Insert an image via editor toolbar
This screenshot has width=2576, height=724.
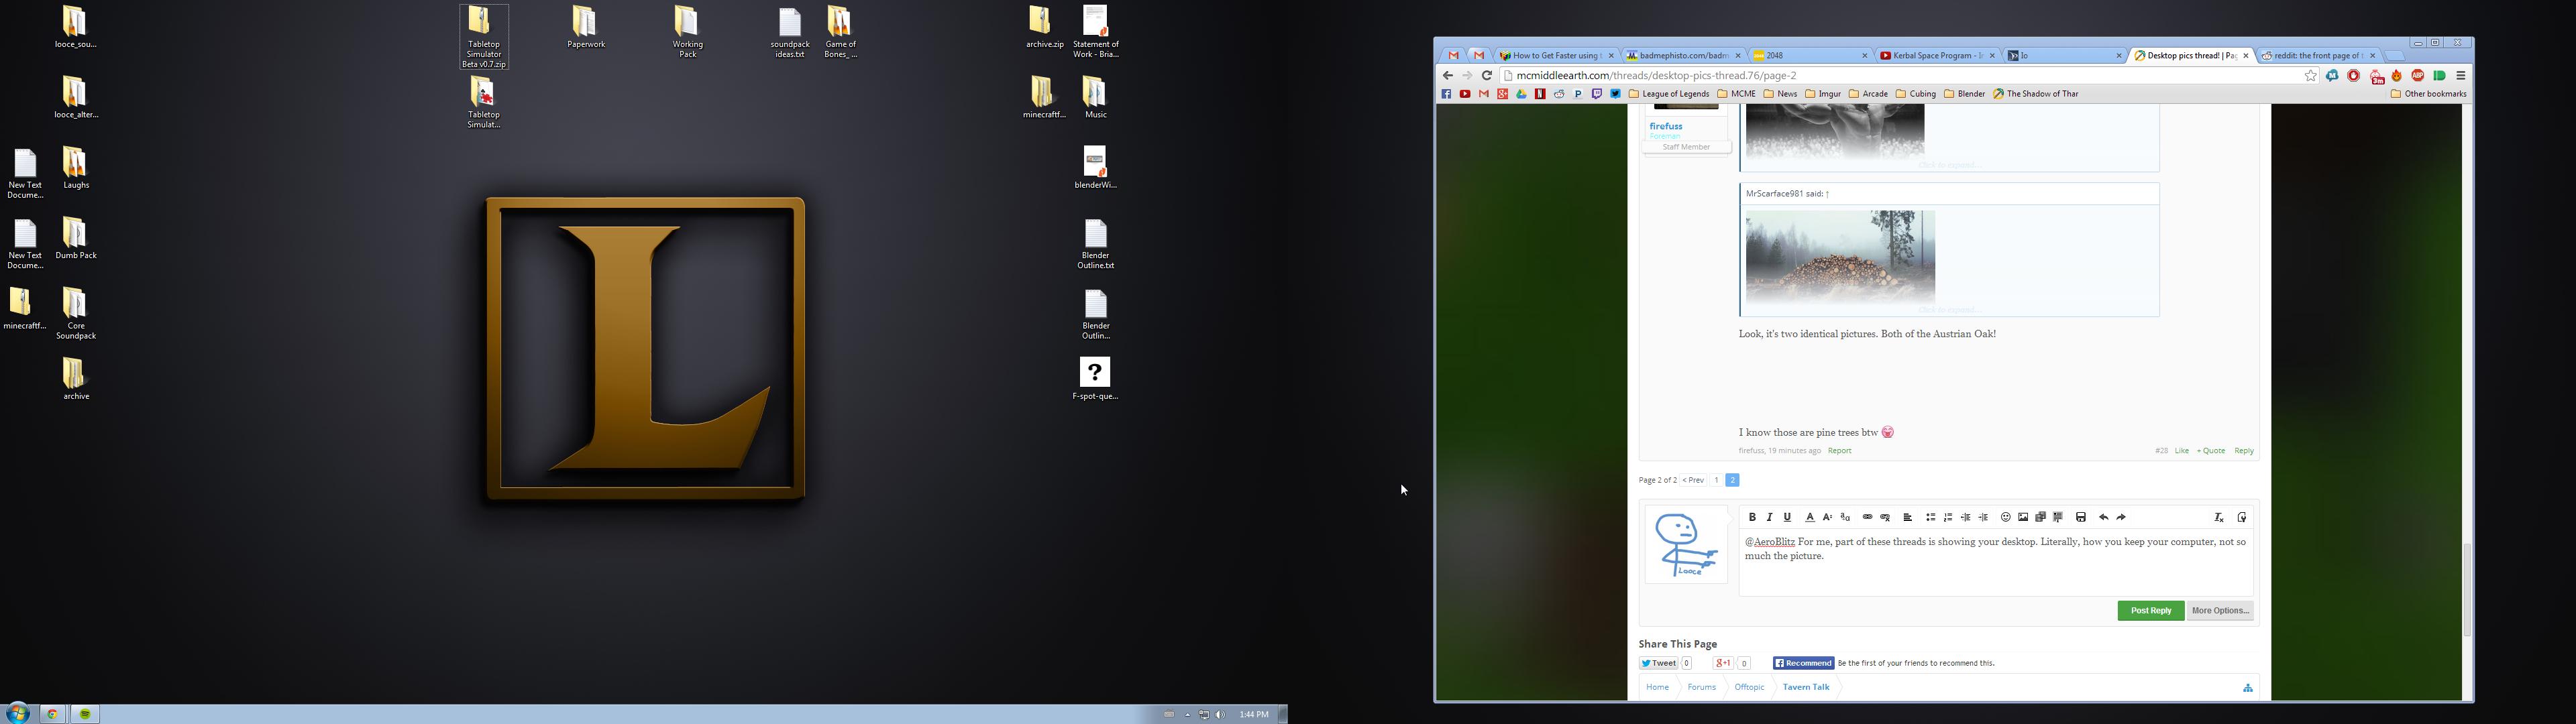(2023, 517)
